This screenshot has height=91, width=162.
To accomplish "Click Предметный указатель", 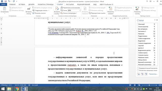I will point(123,8).
